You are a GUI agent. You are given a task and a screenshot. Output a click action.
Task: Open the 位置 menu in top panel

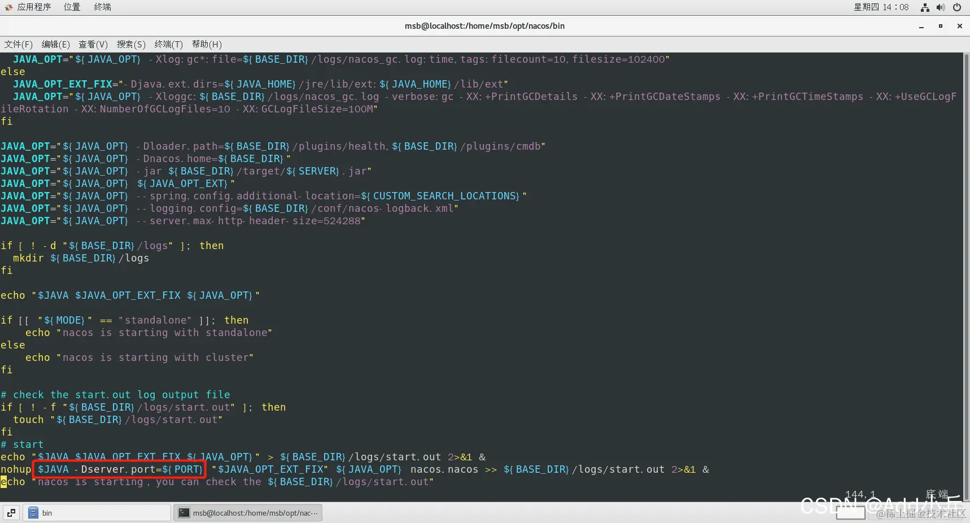tap(72, 7)
